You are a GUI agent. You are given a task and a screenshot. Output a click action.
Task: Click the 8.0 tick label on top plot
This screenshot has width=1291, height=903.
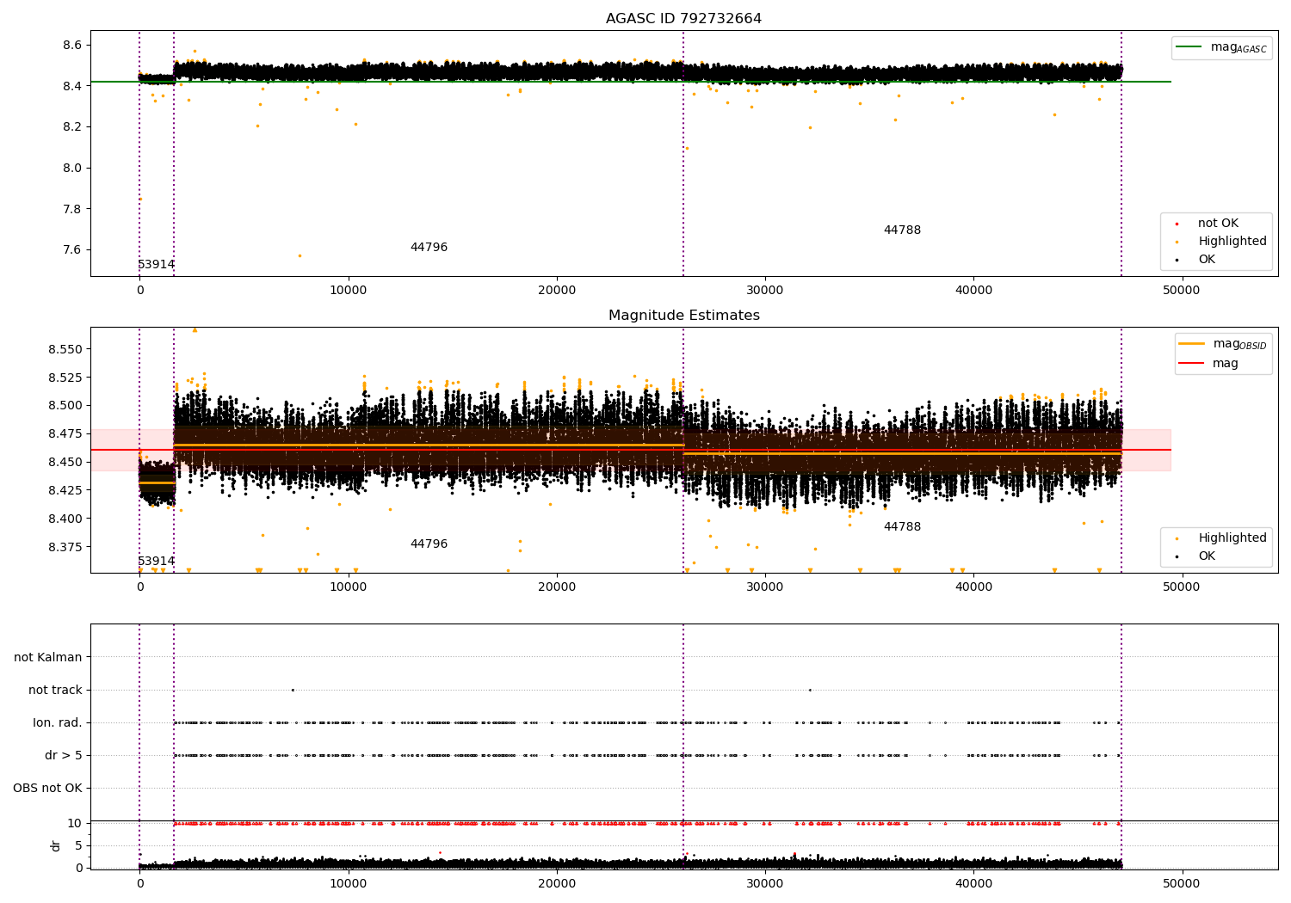(71, 168)
